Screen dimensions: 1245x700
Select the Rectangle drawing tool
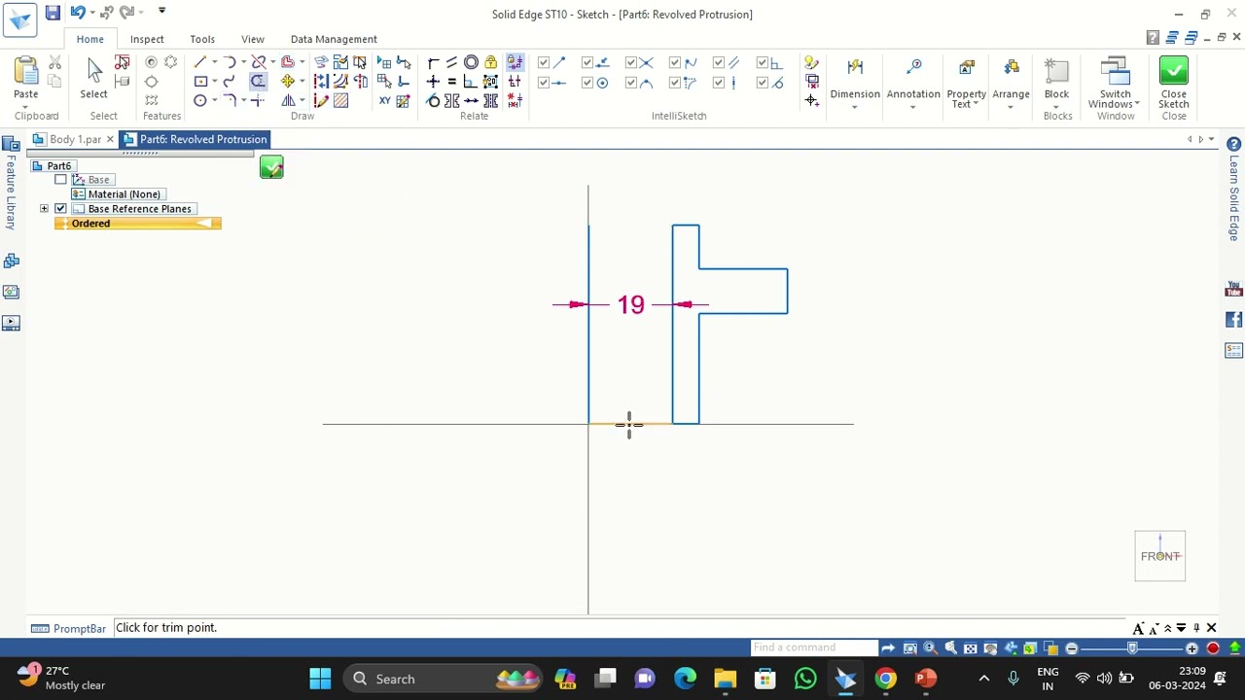point(200,82)
